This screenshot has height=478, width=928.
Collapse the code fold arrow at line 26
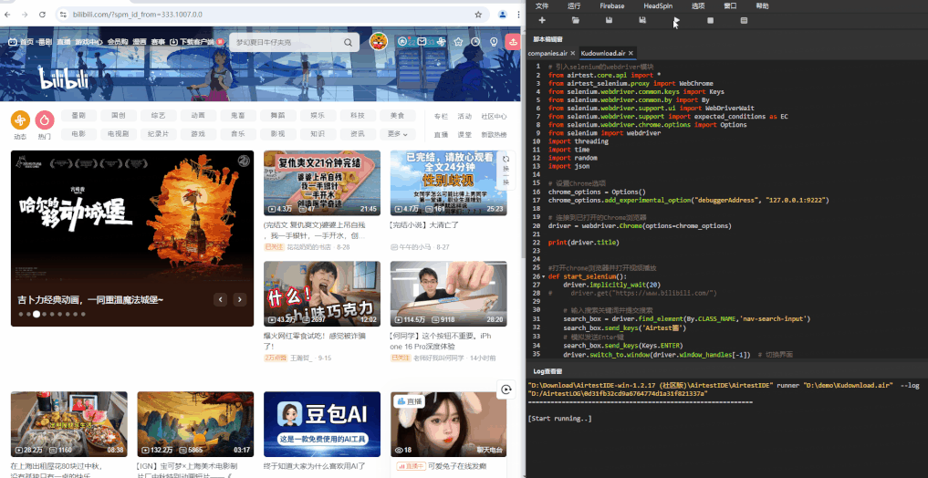coord(543,276)
